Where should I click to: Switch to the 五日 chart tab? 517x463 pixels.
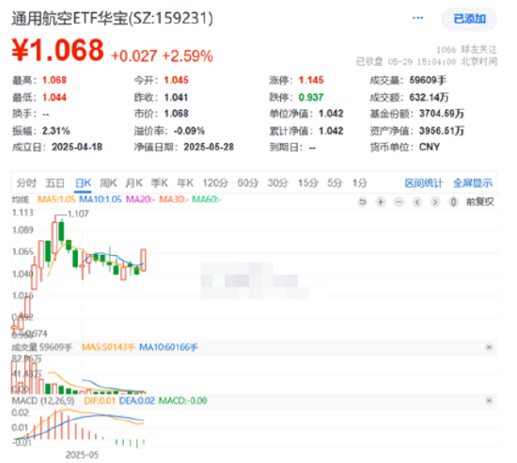pyautogui.click(x=55, y=183)
